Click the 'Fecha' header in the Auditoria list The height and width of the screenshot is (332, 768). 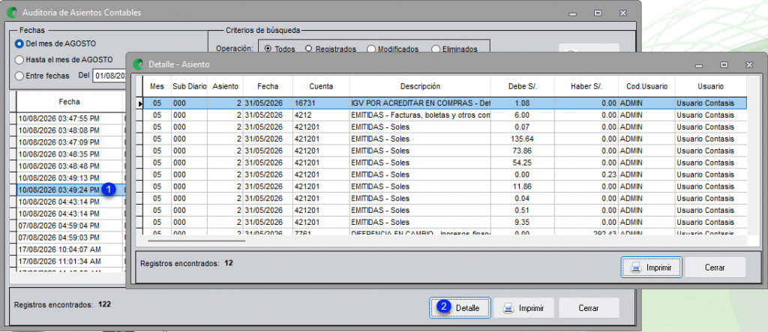69,102
